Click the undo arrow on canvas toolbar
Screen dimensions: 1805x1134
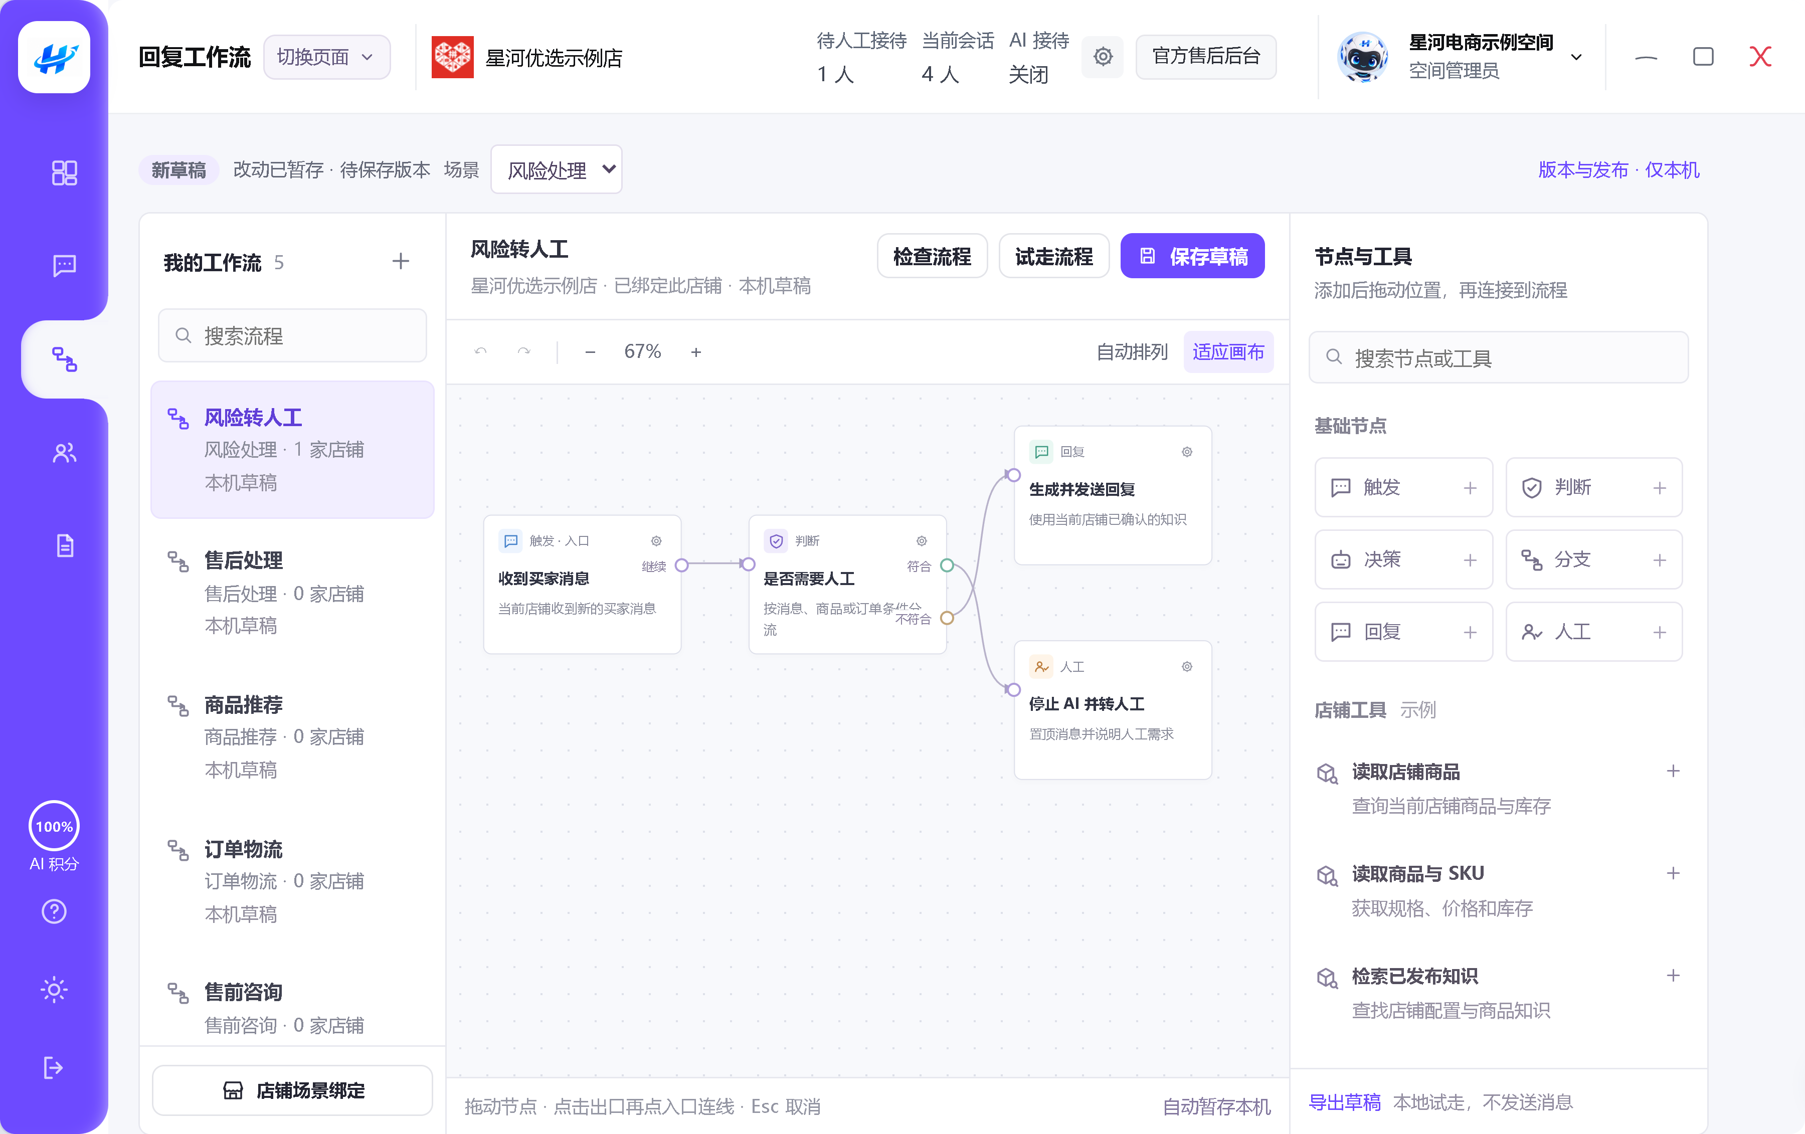(x=481, y=351)
